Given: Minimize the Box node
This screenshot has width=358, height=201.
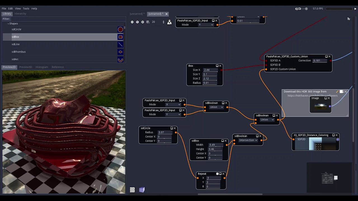Looking at the screenshot, I should [217, 66].
